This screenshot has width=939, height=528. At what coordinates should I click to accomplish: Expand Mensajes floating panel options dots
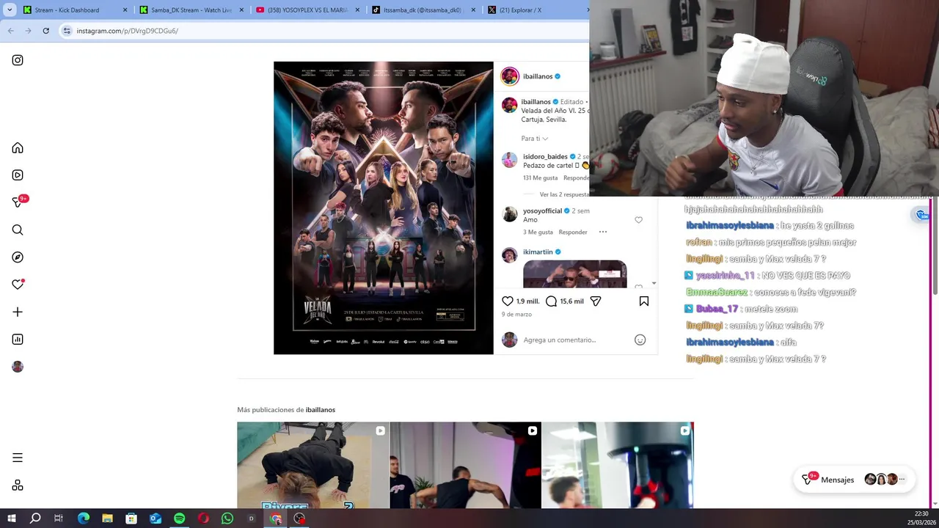coord(902,480)
